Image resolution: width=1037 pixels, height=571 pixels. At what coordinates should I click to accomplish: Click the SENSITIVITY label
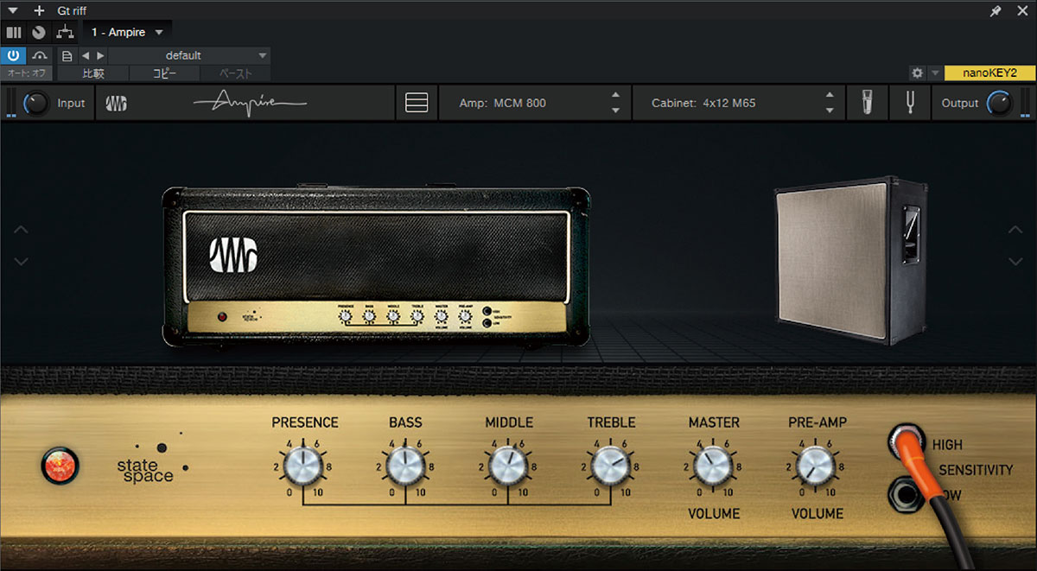pyautogui.click(x=976, y=470)
